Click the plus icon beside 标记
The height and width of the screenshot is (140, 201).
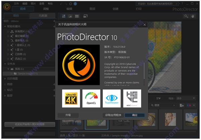pyautogui.click(x=54, y=90)
